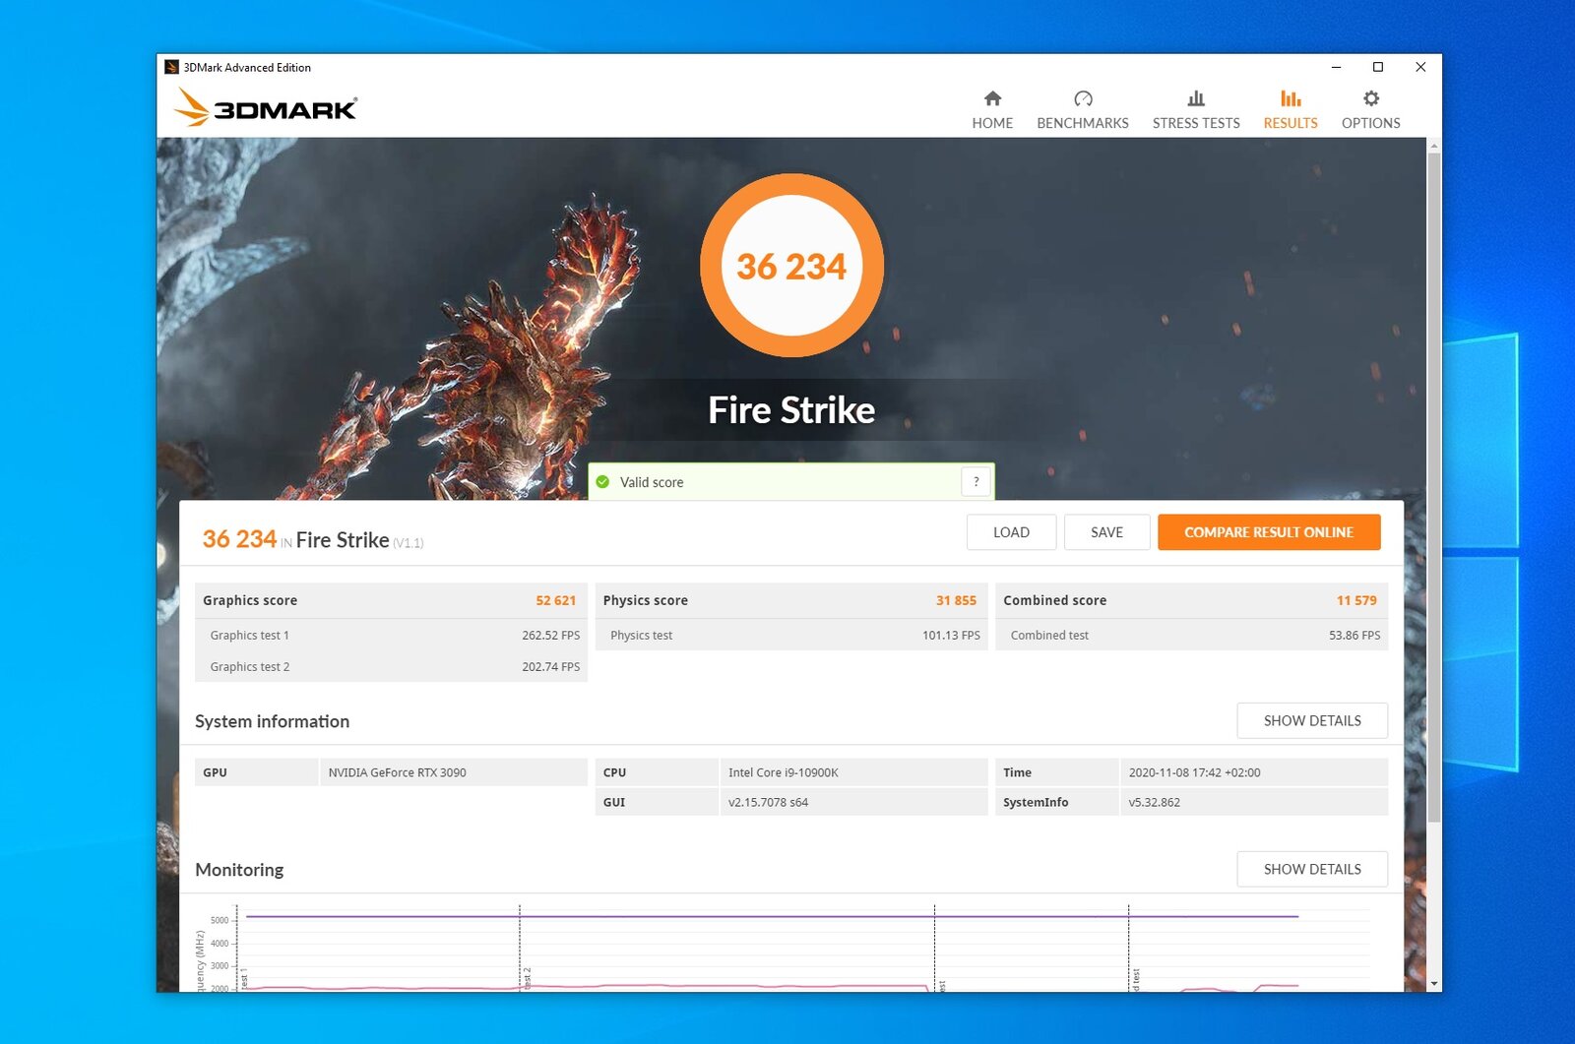1575x1044 pixels.
Task: Click the Graphics score value 52 621
Action: 556,600
